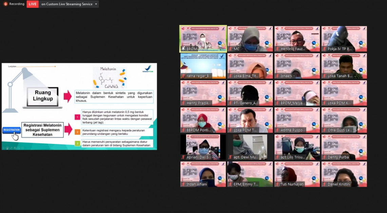
Task: Select the Tuti Nurhayati video thumbnail
Action: click(297, 174)
